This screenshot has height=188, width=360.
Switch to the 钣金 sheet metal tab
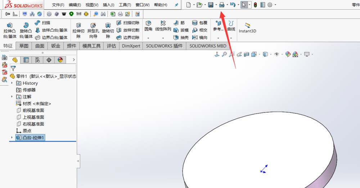click(x=55, y=46)
